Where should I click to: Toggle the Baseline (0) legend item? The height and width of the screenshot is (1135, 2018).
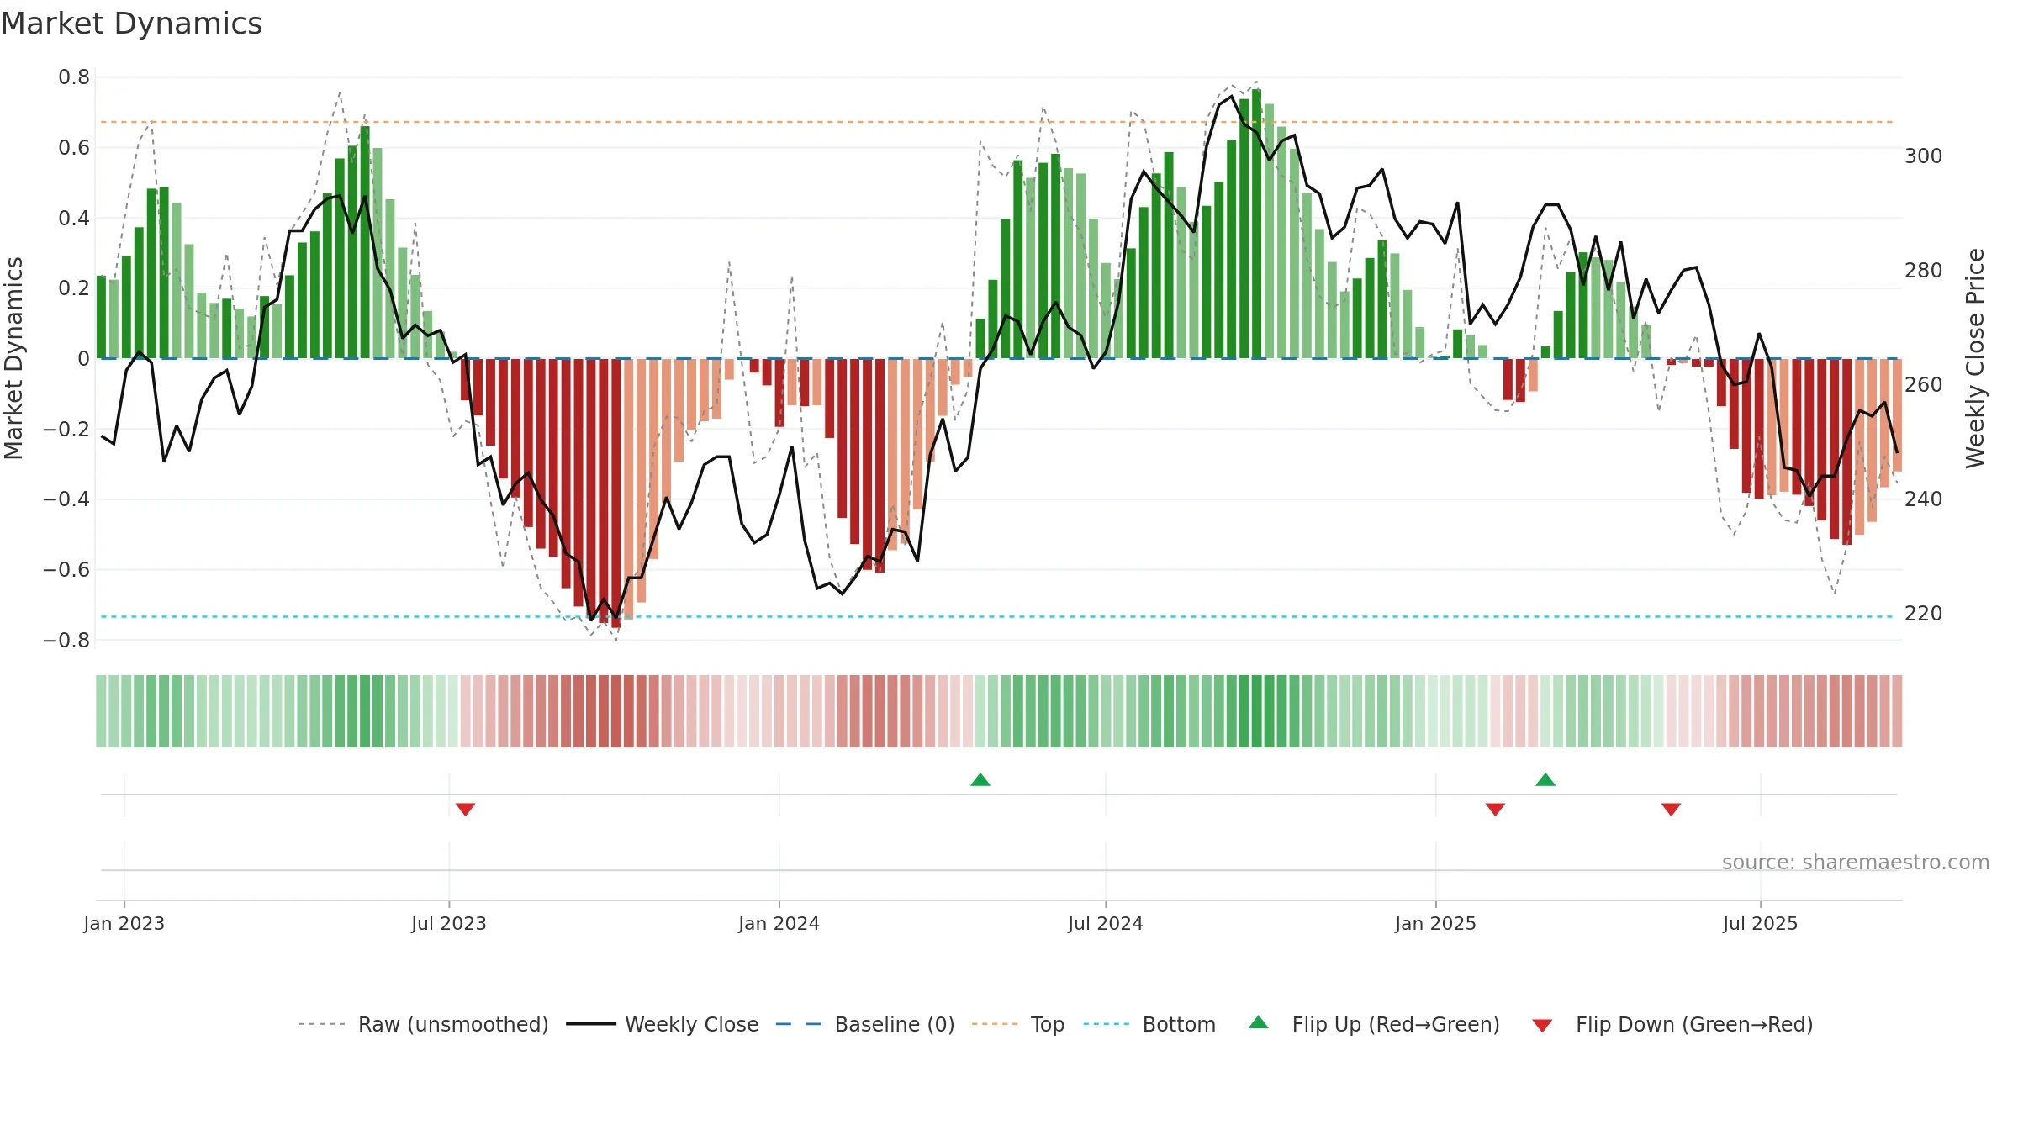click(x=865, y=1024)
